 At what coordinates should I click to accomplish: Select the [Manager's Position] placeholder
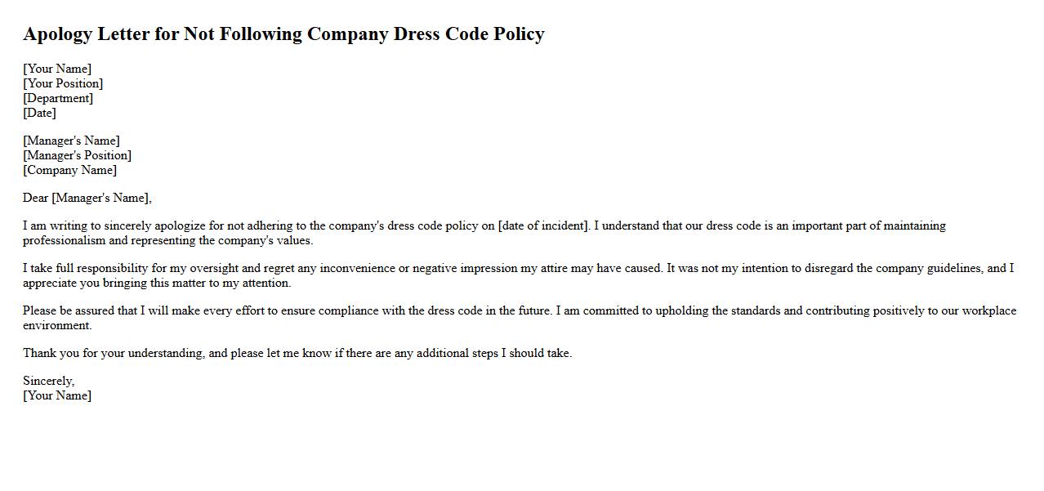point(77,155)
